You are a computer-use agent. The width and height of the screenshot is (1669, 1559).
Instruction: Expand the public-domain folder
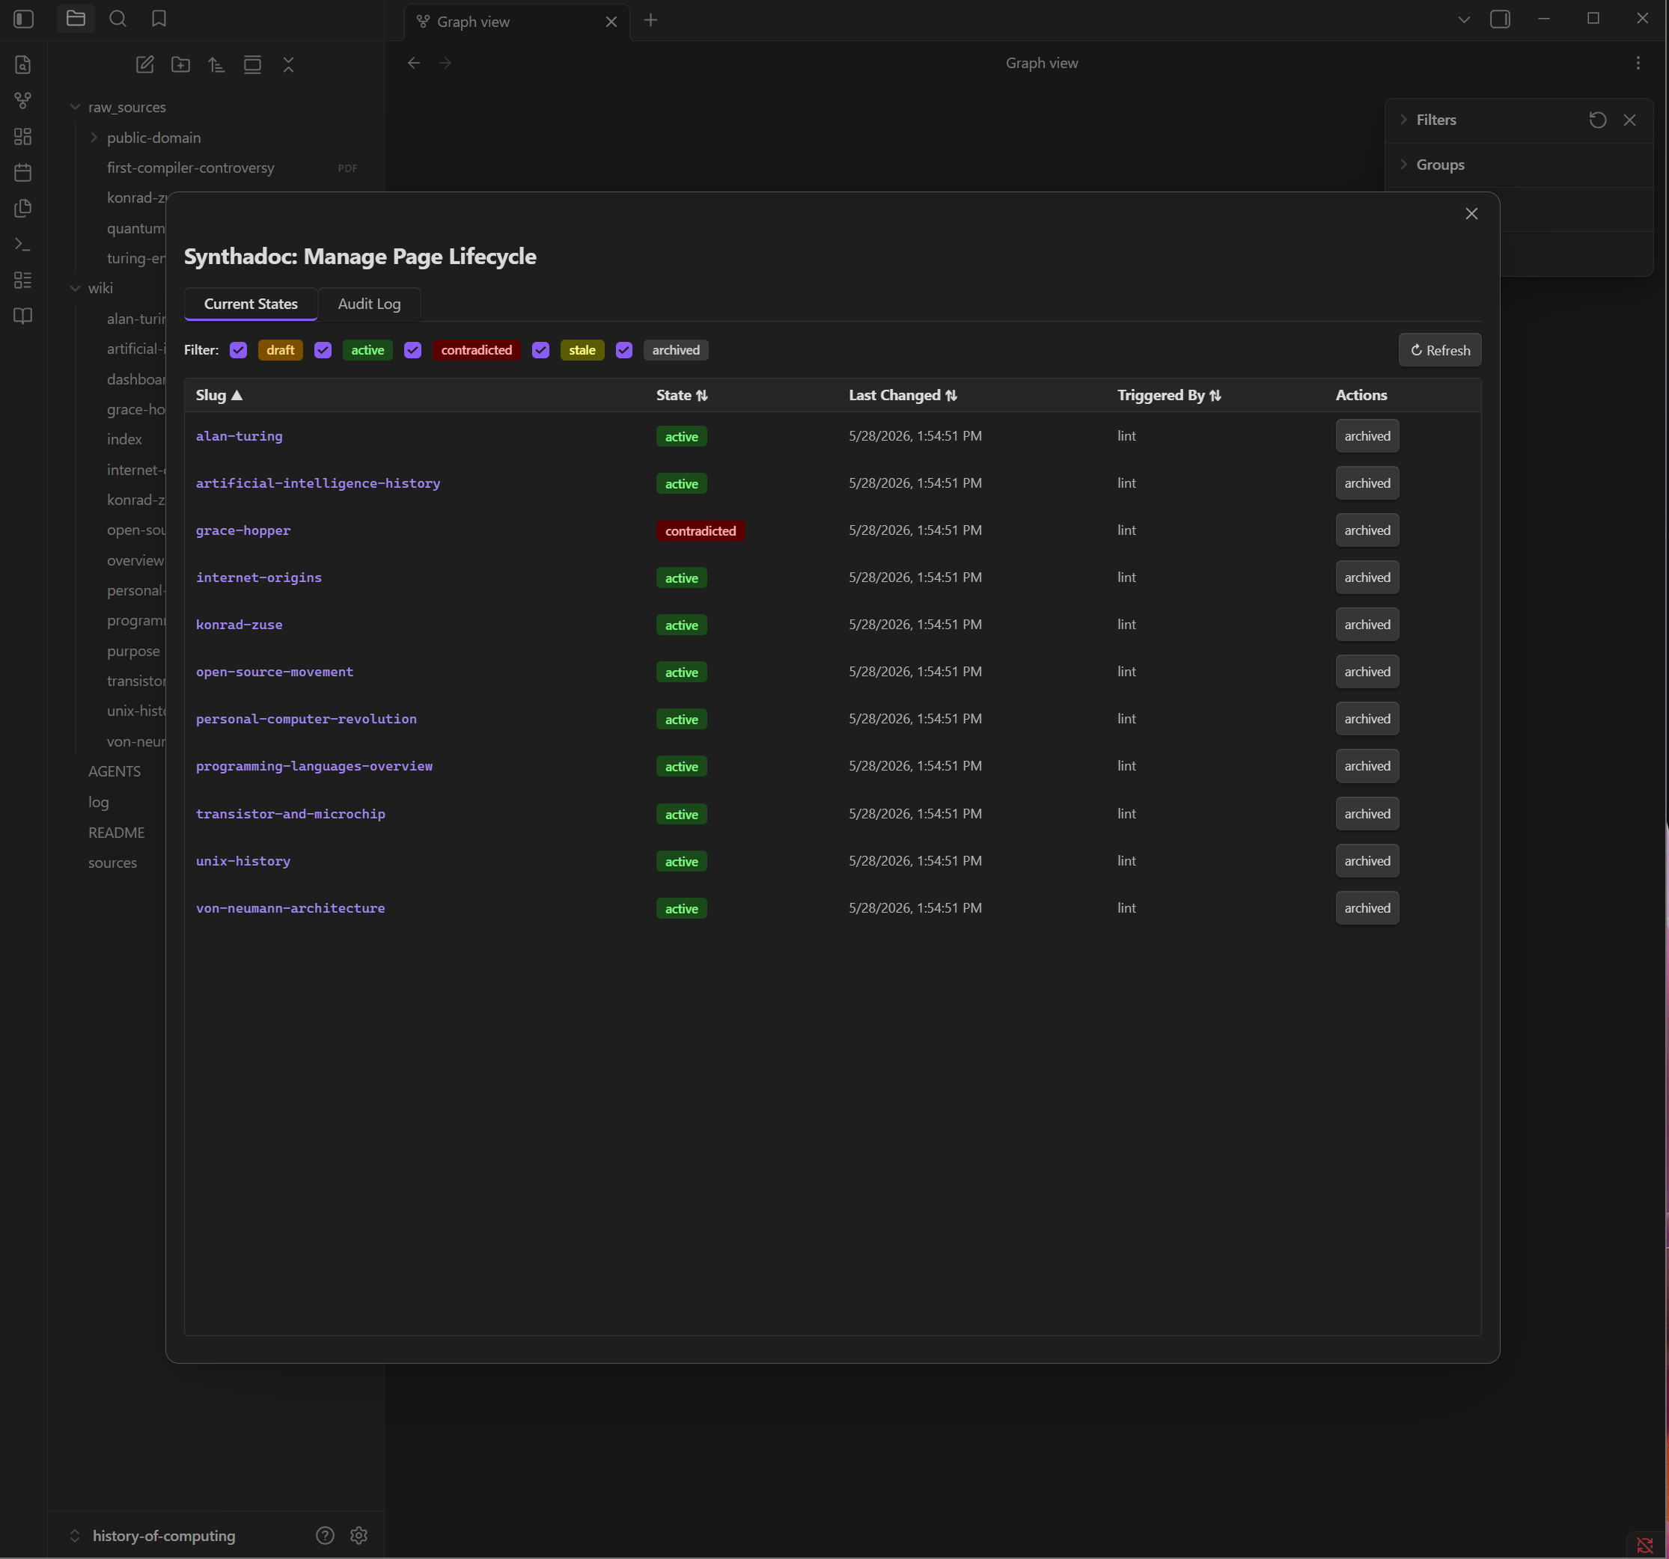[94, 138]
